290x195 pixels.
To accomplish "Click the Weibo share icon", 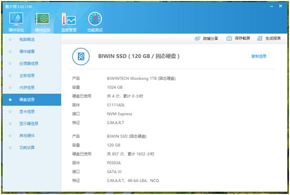I will pyautogui.click(x=198, y=38).
